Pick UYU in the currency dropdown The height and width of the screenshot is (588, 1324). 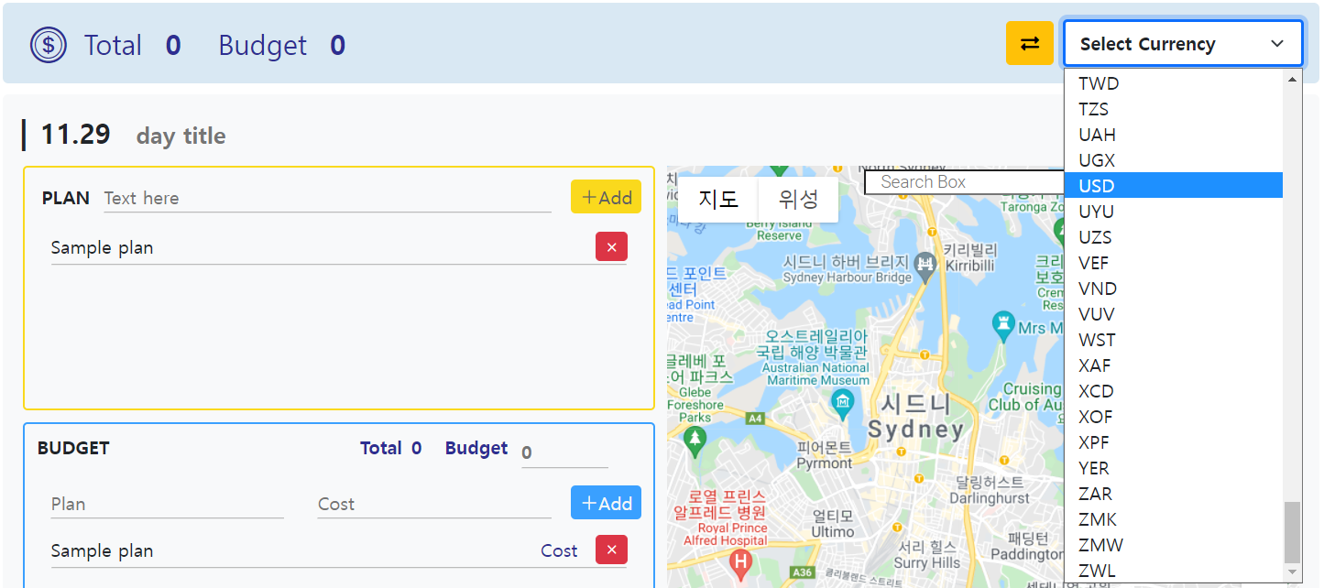click(x=1174, y=211)
